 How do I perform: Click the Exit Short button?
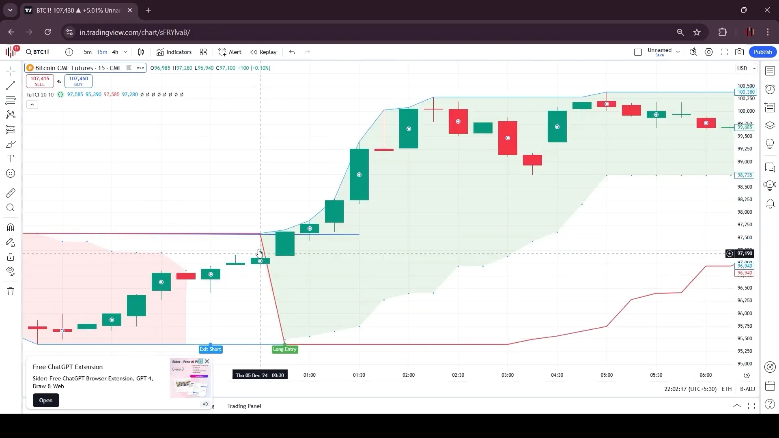210,349
